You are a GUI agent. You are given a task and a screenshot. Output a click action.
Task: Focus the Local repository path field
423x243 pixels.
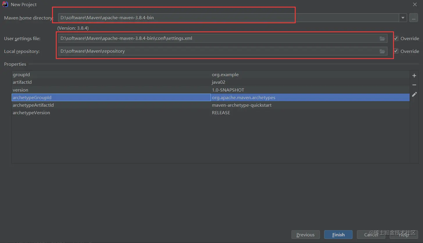tap(223, 51)
